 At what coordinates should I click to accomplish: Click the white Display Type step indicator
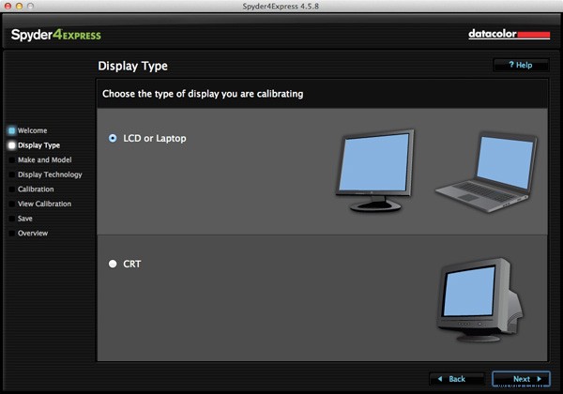pyautogui.click(x=12, y=145)
